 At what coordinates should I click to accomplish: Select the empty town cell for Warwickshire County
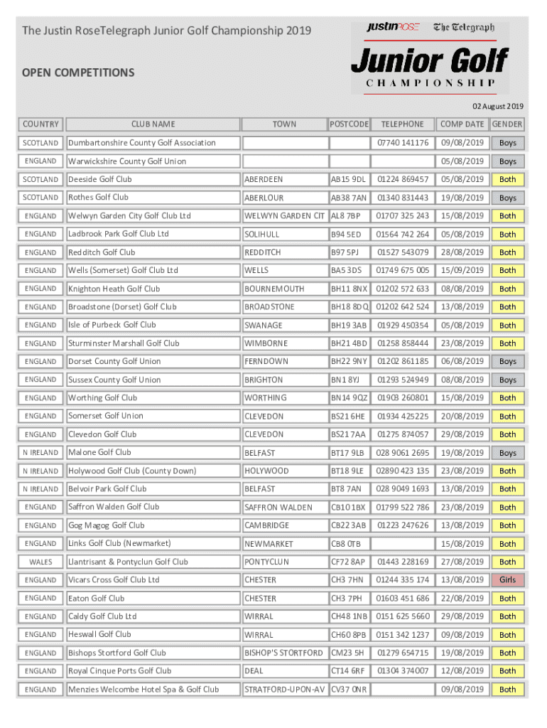284,161
